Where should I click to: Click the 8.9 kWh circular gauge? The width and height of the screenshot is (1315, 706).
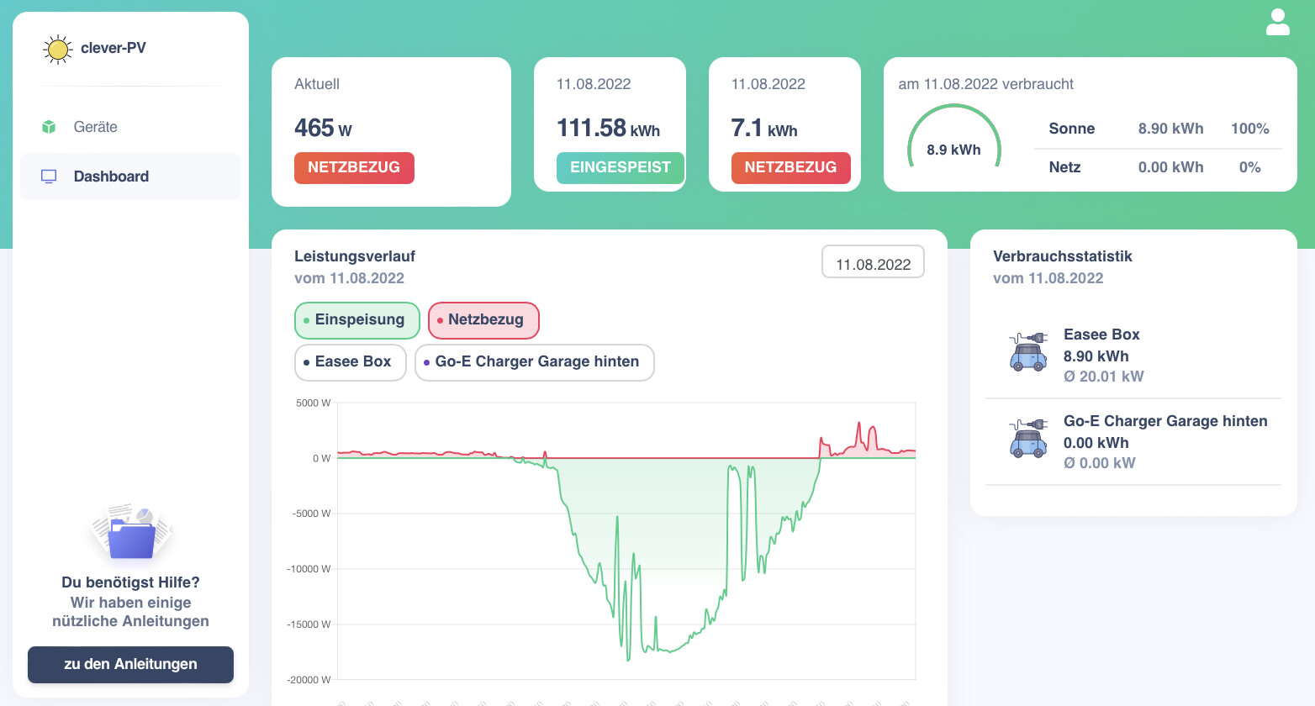(x=953, y=138)
